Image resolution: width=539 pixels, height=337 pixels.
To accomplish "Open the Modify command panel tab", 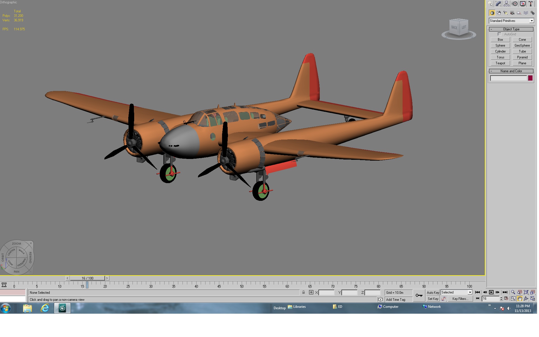I will [498, 4].
